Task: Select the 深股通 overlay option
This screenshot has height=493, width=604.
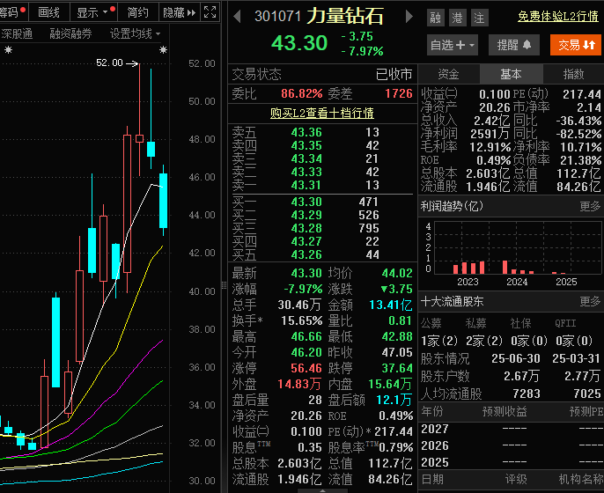Action: [16, 33]
